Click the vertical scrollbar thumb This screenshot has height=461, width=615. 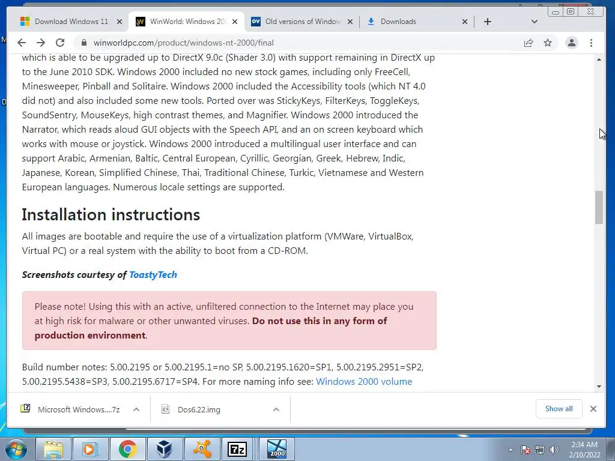599,207
